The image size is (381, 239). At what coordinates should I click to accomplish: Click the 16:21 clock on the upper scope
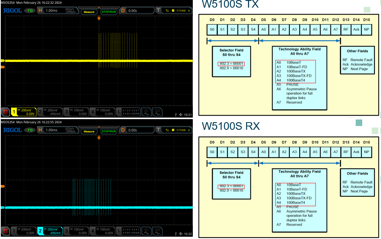click(x=188, y=115)
